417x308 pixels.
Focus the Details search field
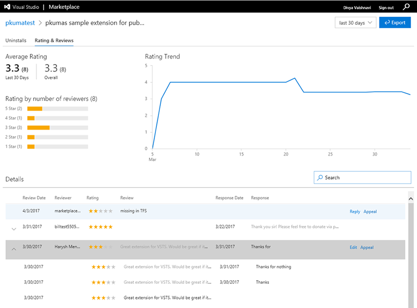pos(363,177)
